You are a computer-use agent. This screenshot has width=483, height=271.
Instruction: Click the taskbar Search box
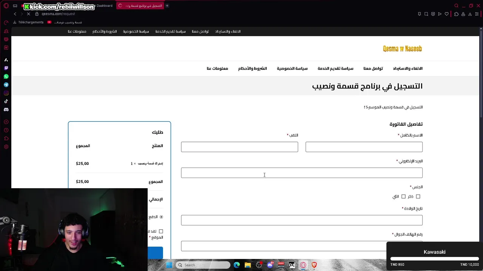tap(203, 265)
